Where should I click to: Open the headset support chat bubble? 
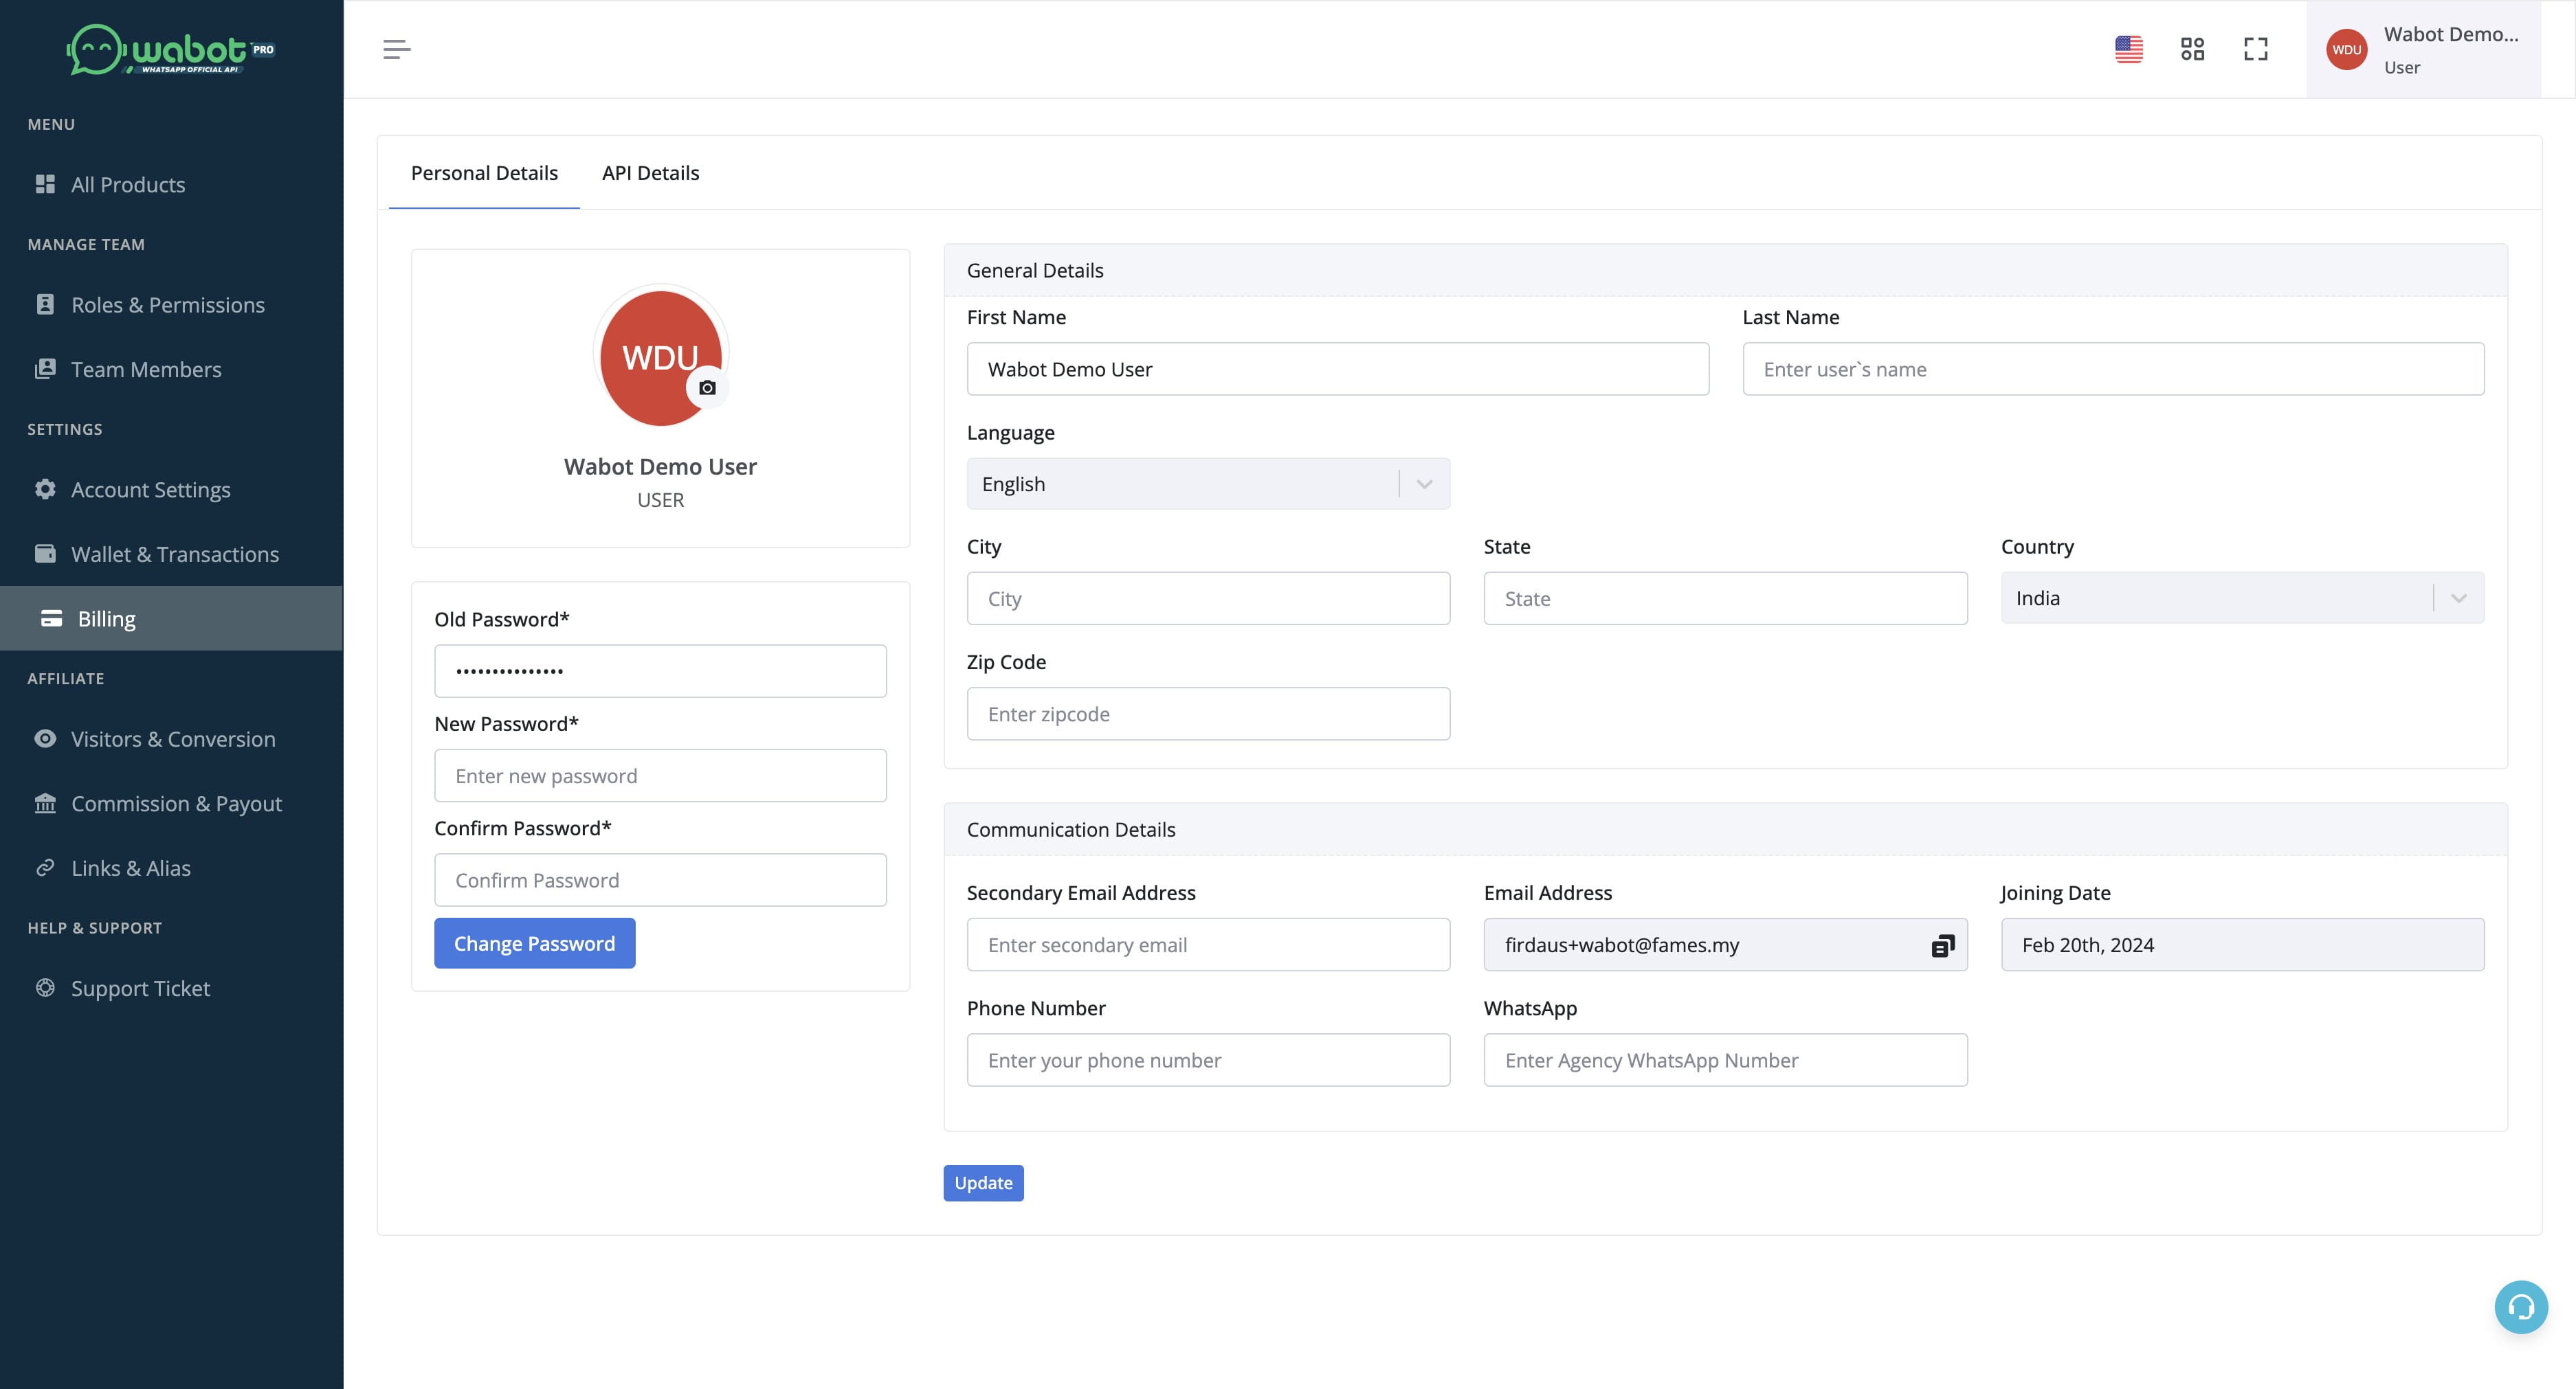pos(2521,1307)
